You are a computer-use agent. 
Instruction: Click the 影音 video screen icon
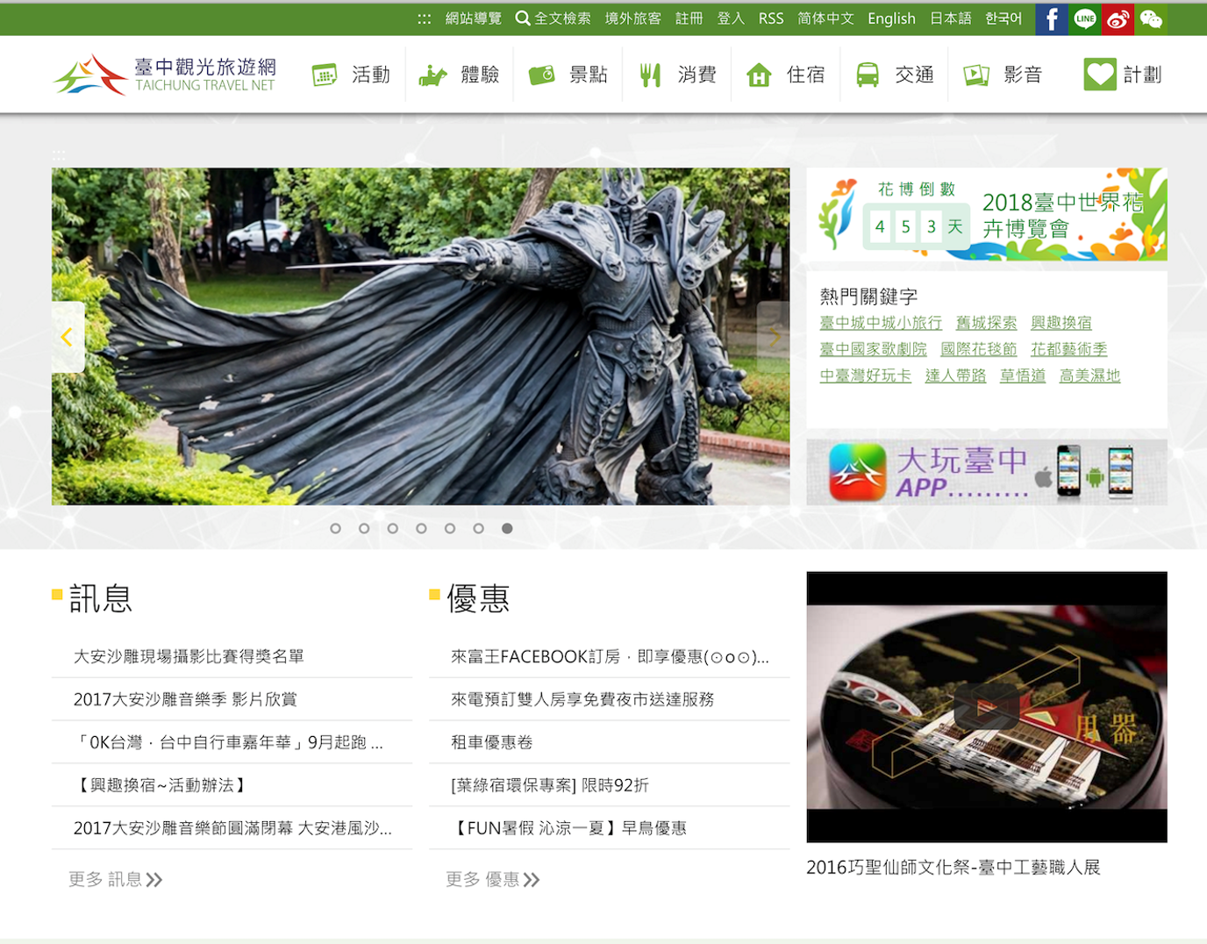click(x=976, y=75)
